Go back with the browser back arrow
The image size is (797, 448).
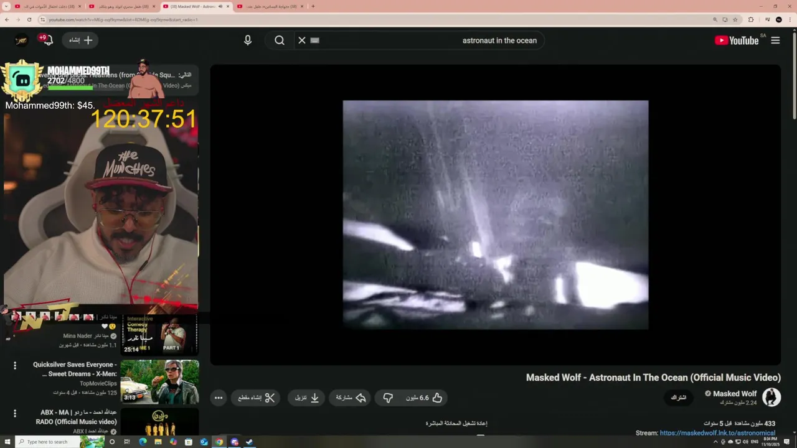(7, 19)
